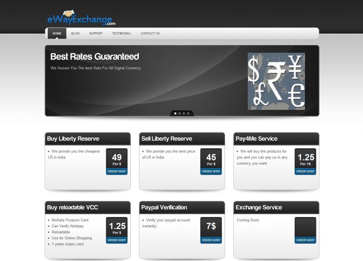
Task: Click the Best Rates Guaranteed headline
Action: tap(95, 56)
